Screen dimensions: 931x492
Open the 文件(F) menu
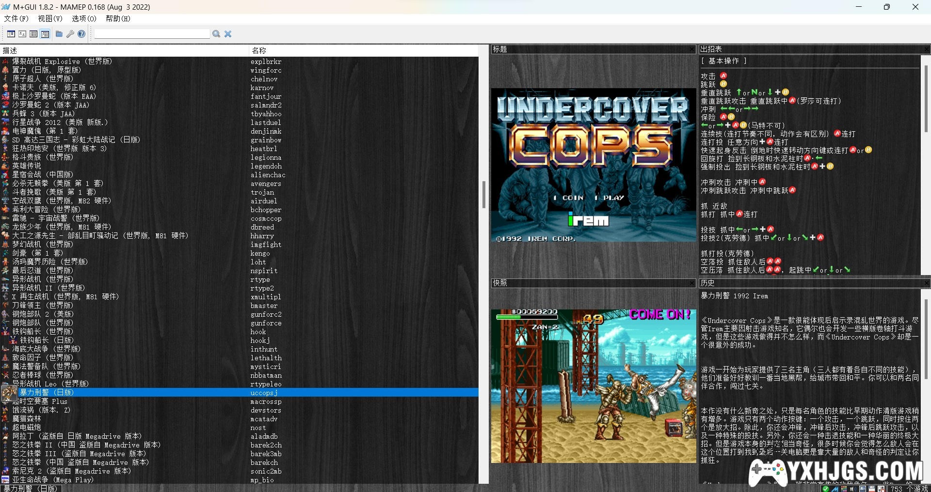point(16,18)
